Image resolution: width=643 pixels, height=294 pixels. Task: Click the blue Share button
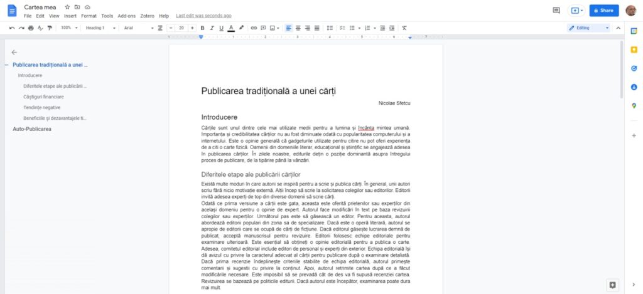(604, 10)
